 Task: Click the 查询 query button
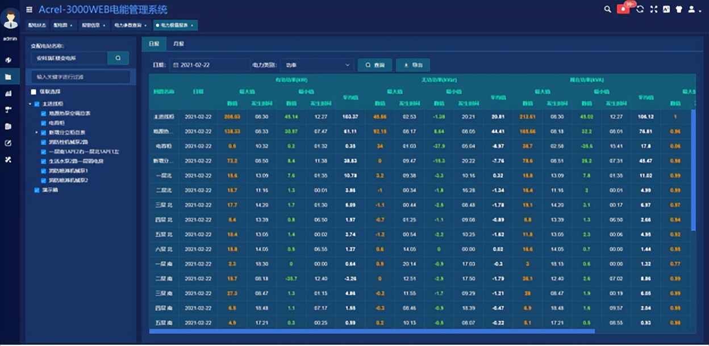click(x=375, y=65)
